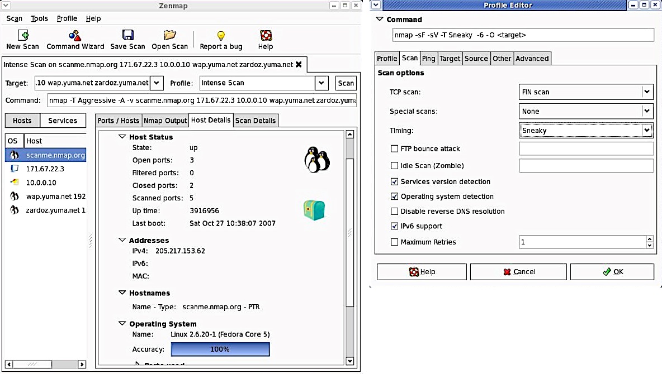Click the penguin icon beside zardoz.yuma.net
Viewport: 662px width, 374px height.
(15, 210)
